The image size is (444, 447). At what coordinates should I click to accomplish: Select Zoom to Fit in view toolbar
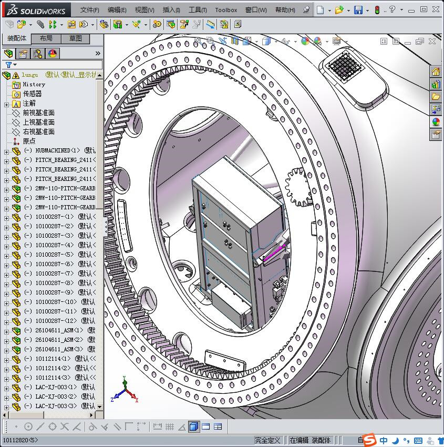198,41
